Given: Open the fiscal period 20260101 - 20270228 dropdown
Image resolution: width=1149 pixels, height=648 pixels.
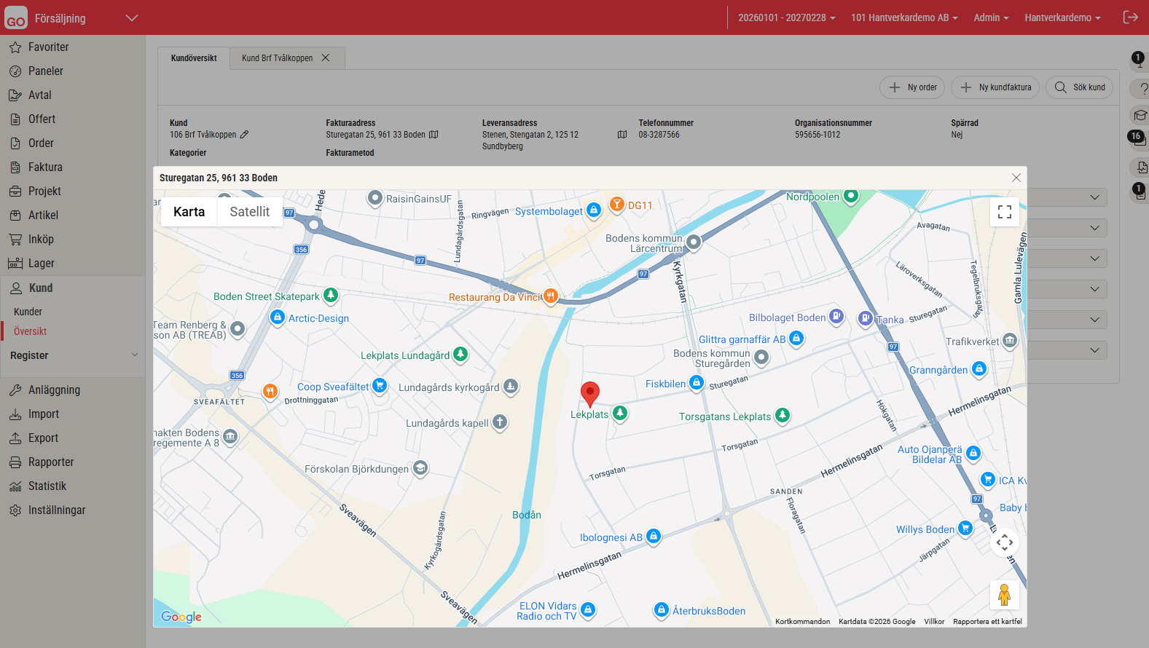Looking at the screenshot, I should point(787,17).
